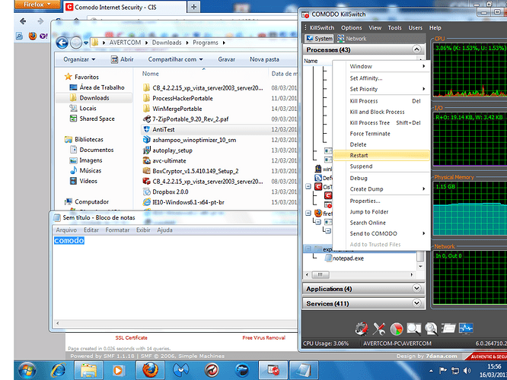The width and height of the screenshot is (507, 380).
Task: Open Área de Trabalho in sidebar
Action: click(x=102, y=87)
